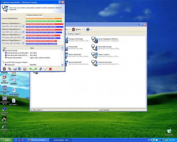The image size is (177, 142).
Task: Select RAM Bandwidth Int Buff'd iSSE2 row
Action: [x=21, y=53]
